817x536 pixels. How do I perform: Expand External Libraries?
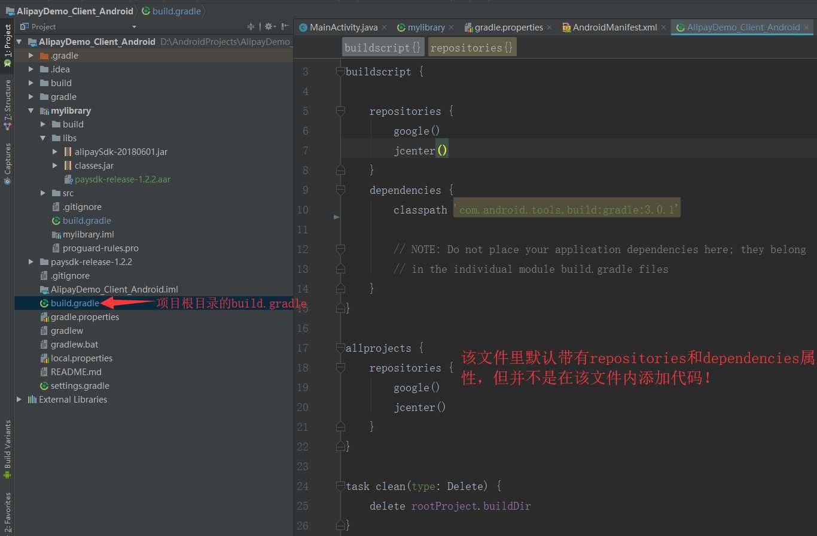pyautogui.click(x=19, y=400)
